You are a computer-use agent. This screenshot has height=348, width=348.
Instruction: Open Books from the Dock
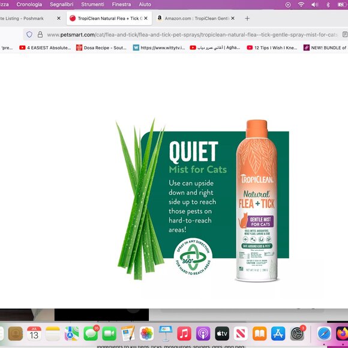[x=259, y=334]
